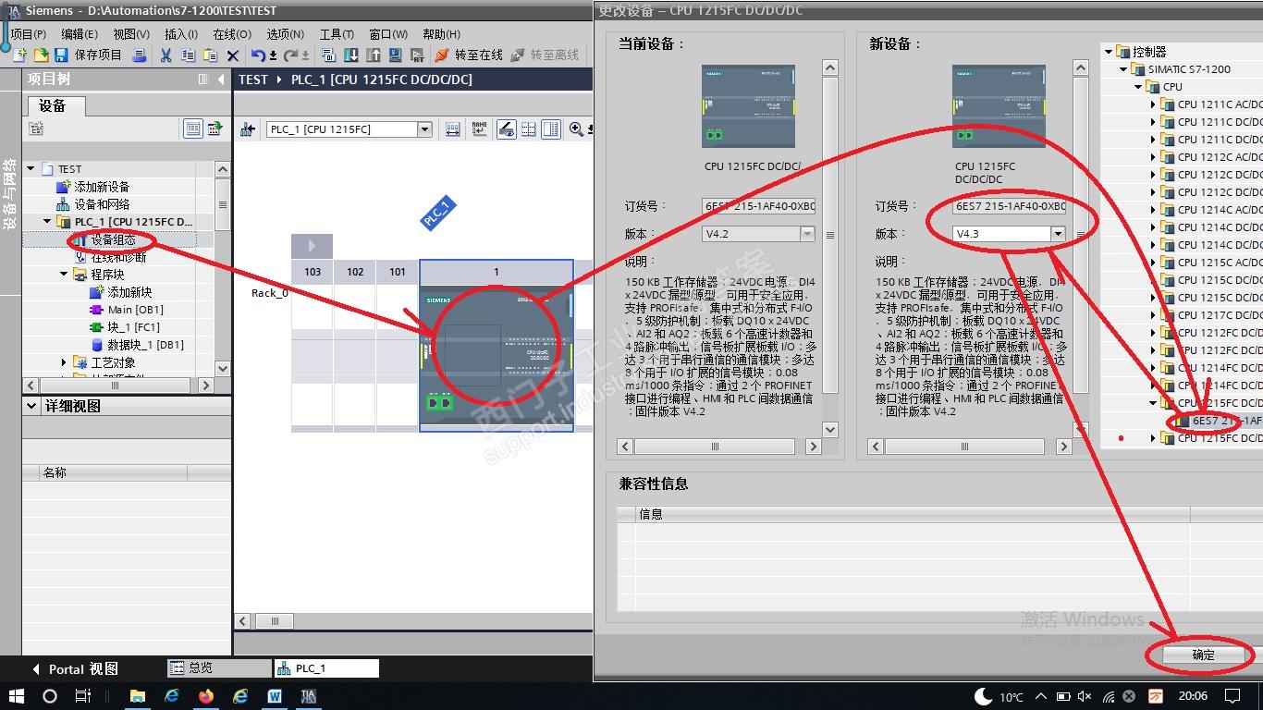Collapse the 详细视图 panel chevron

pos(32,406)
